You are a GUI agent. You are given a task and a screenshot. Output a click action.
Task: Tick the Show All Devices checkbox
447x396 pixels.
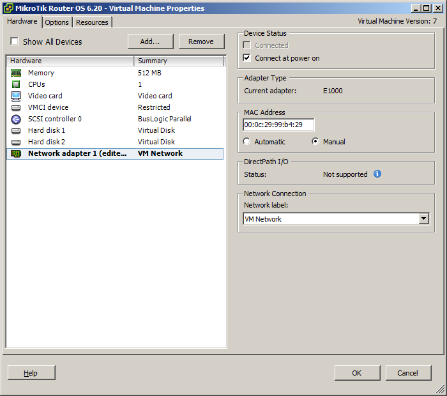14,42
